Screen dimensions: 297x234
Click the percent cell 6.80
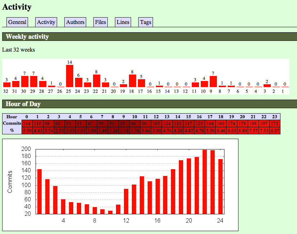[x=242, y=130]
